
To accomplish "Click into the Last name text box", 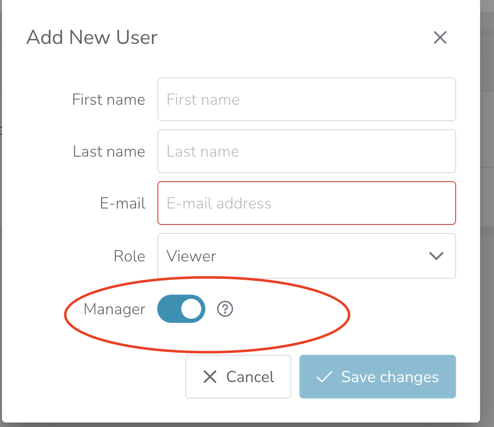I will [306, 151].
